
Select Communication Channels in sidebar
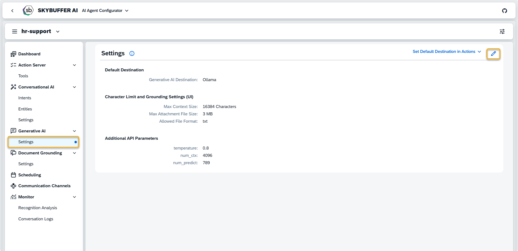[x=44, y=186]
